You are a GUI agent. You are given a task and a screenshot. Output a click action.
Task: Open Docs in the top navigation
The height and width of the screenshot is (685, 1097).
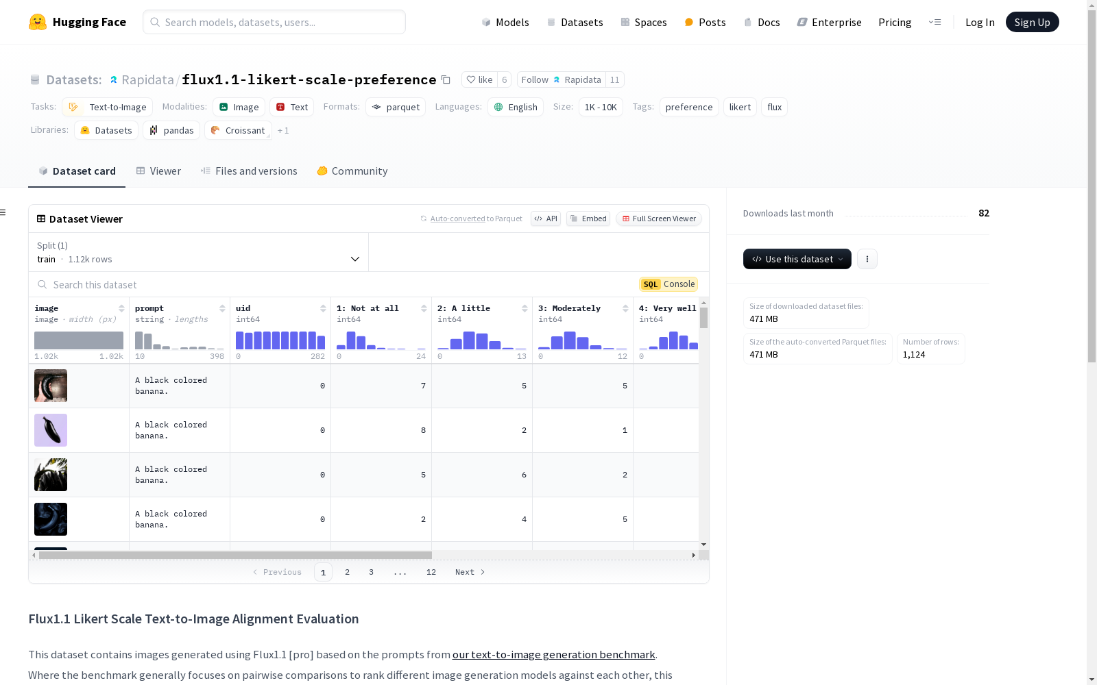pos(762,22)
